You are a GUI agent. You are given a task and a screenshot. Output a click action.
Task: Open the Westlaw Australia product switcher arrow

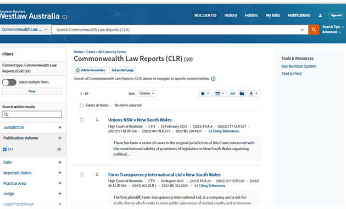coord(65,17)
